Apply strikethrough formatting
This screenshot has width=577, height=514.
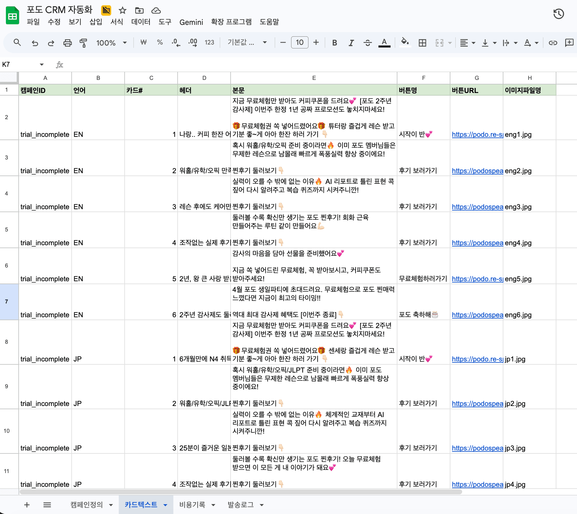(368, 43)
